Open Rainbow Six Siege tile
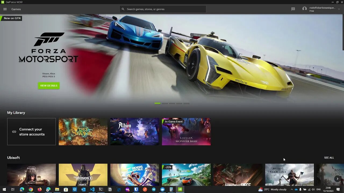Screen dimensions: 344x193 (x=238, y=175)
